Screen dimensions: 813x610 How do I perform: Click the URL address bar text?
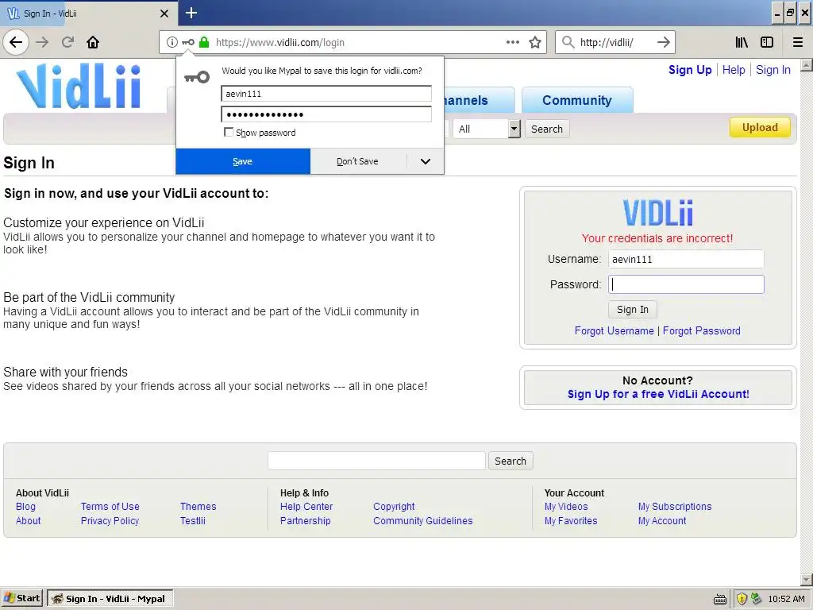(x=280, y=43)
